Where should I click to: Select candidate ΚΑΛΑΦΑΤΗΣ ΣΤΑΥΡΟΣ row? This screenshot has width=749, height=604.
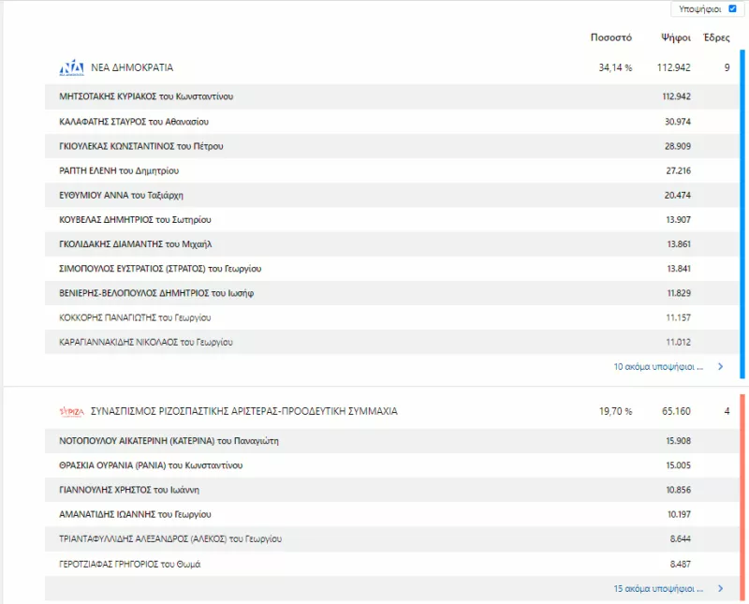tap(391, 122)
